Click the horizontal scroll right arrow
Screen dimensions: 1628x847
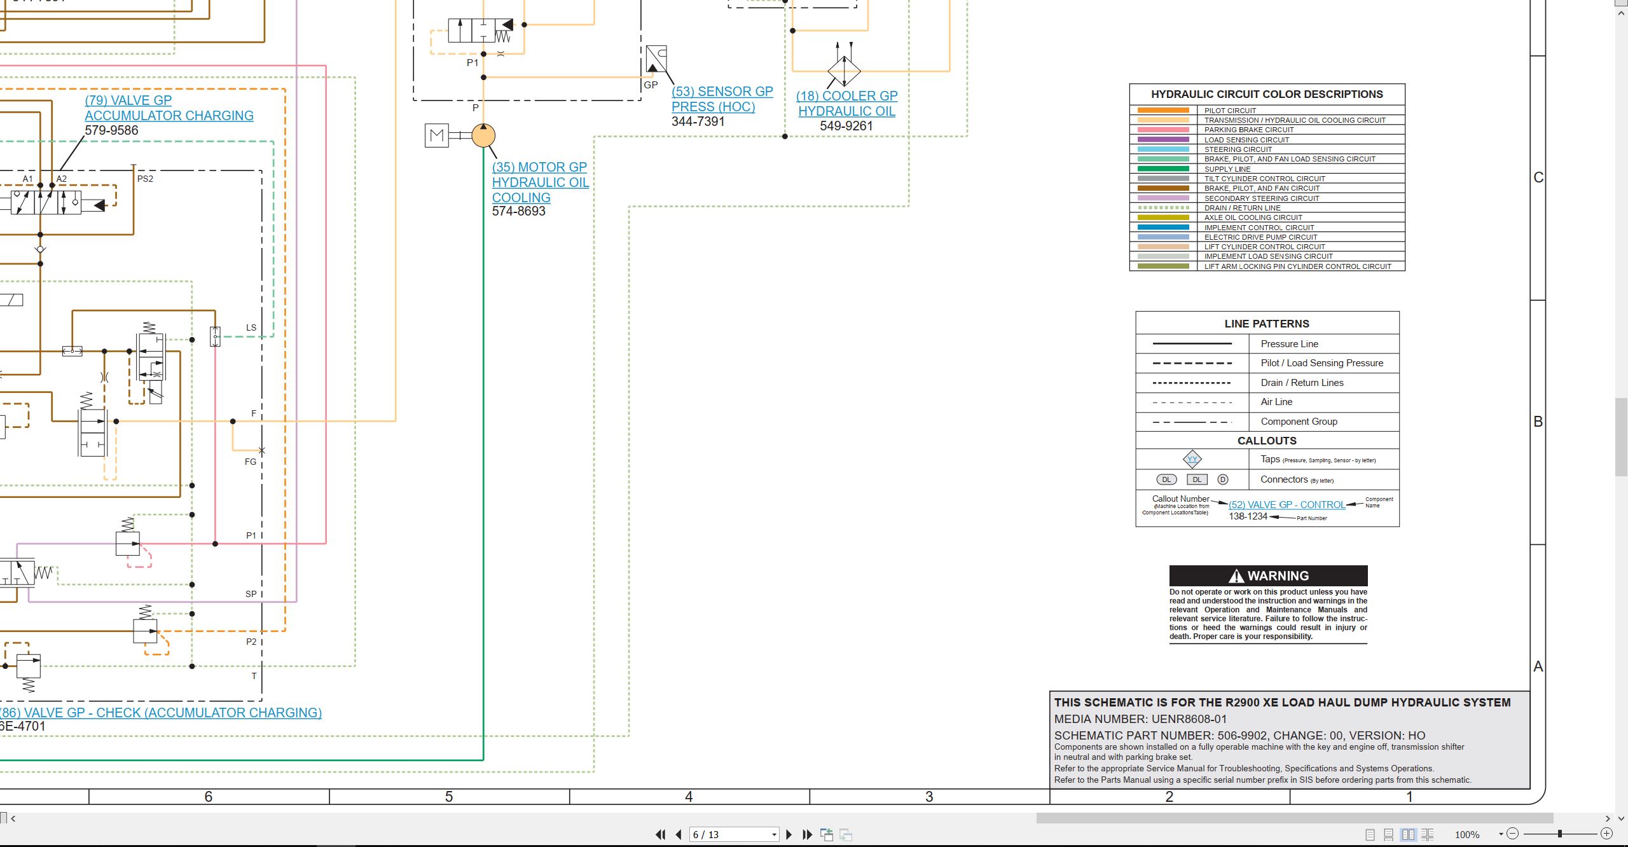pyautogui.click(x=1607, y=818)
